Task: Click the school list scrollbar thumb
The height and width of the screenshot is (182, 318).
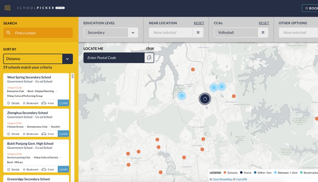Action: (x=73, y=76)
